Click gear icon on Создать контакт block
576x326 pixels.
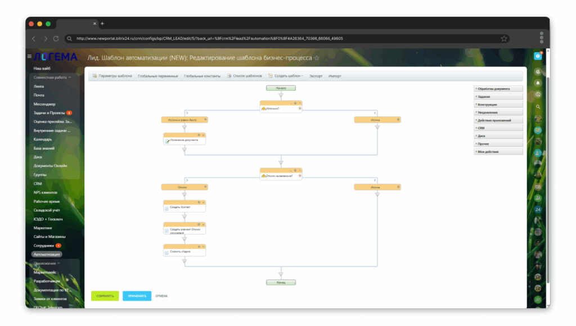tap(199, 202)
